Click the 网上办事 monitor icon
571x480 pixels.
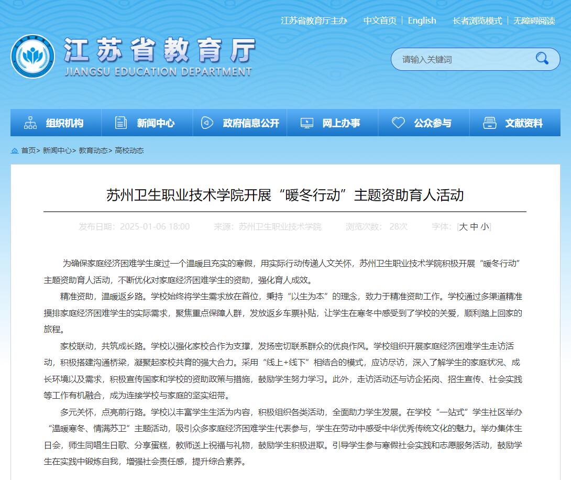pos(306,123)
